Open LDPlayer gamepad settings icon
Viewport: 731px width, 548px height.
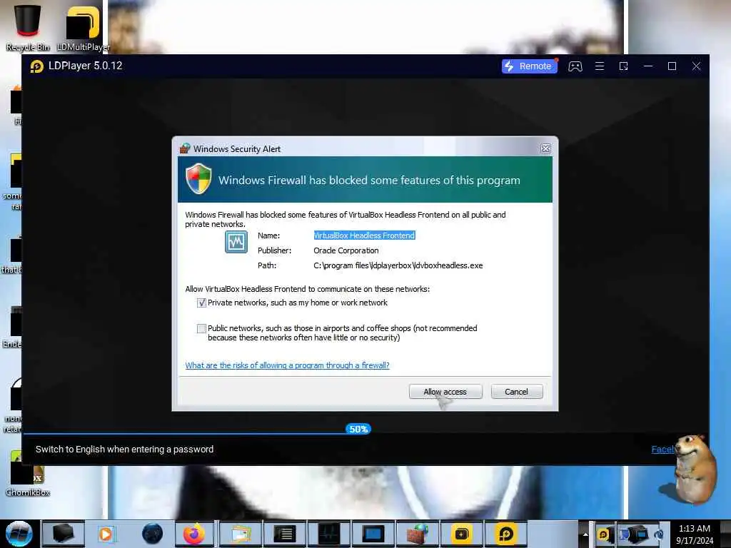point(575,66)
